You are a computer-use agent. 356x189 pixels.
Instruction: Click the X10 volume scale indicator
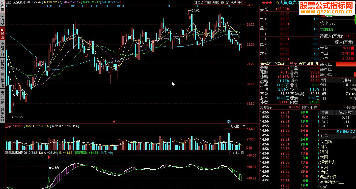pyautogui.click(x=249, y=148)
